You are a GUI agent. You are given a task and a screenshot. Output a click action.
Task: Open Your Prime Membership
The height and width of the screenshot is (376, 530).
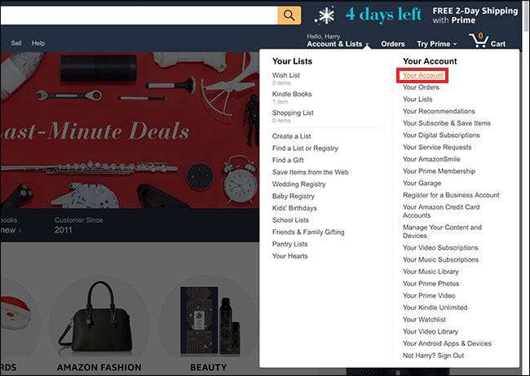(x=439, y=171)
